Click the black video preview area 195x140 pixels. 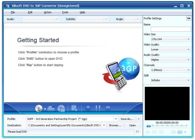[167, 103]
